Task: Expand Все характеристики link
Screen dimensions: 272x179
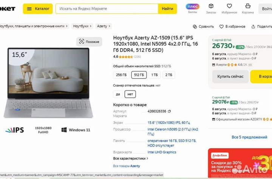Action: point(130,159)
